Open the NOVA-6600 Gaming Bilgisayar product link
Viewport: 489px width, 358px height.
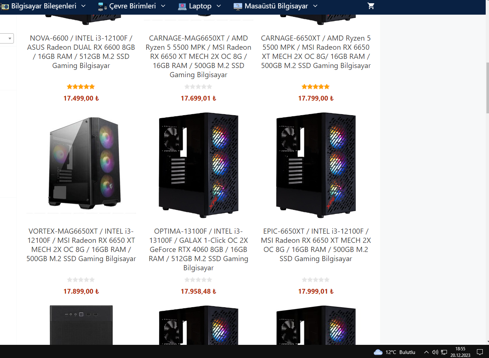pos(81,52)
